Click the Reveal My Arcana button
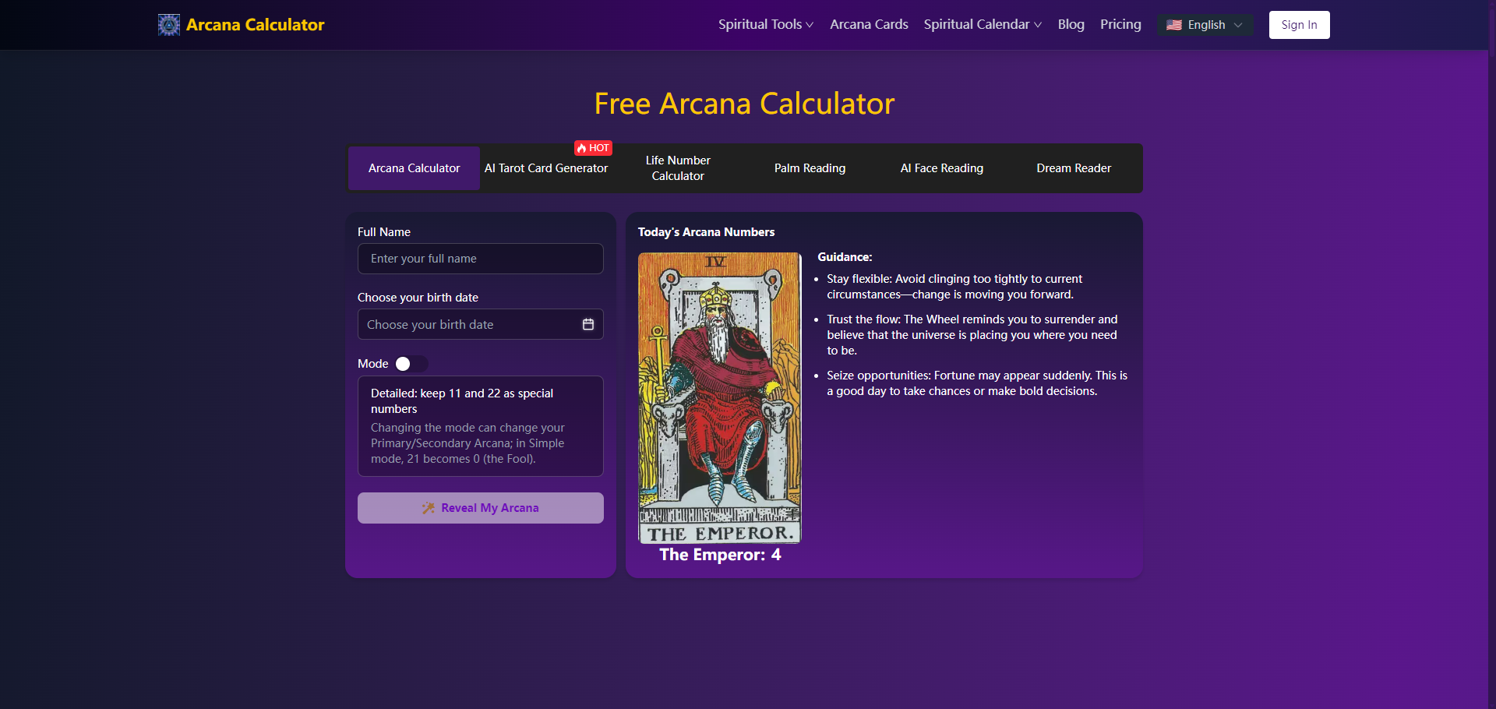This screenshot has height=709, width=1496. tap(481, 508)
